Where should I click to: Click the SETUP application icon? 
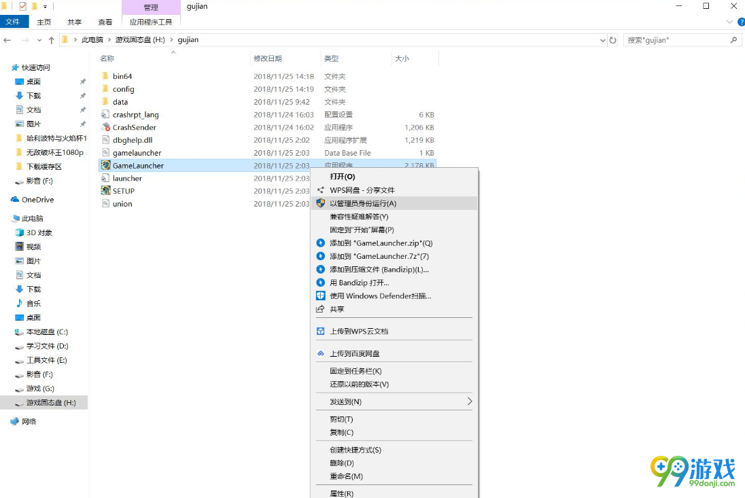pos(105,191)
